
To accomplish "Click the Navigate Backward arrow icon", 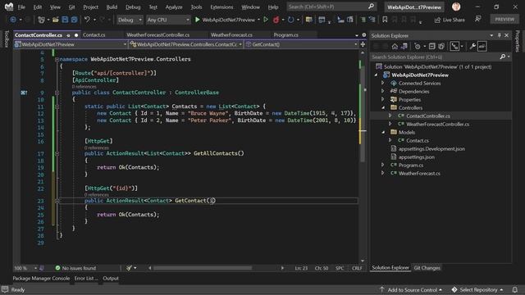I will click(x=13, y=20).
